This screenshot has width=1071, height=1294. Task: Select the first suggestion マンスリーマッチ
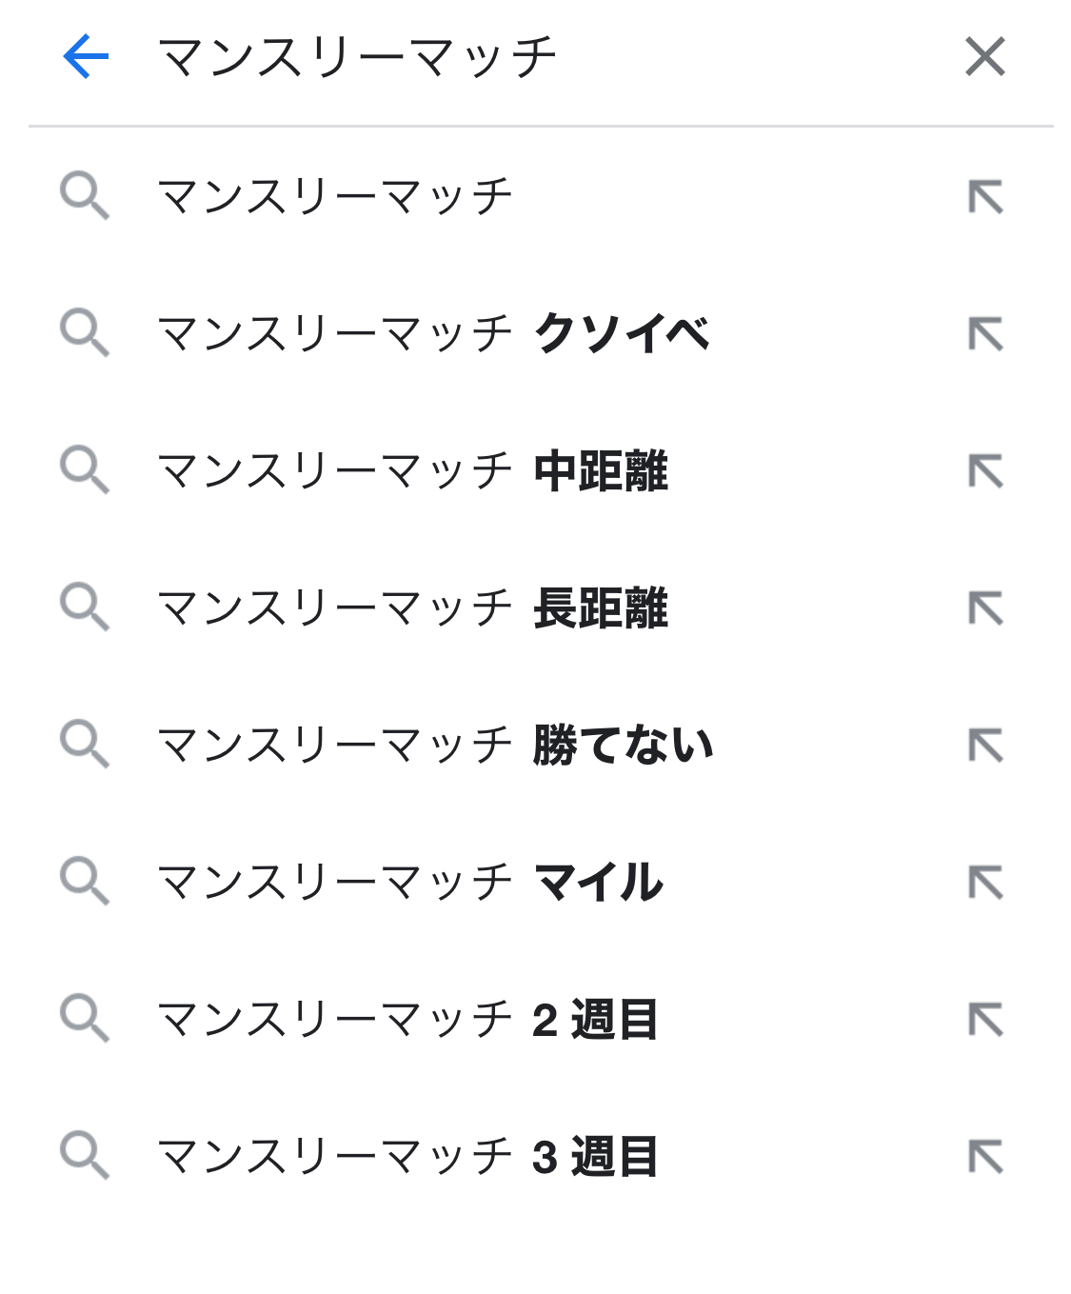pyautogui.click(x=335, y=197)
